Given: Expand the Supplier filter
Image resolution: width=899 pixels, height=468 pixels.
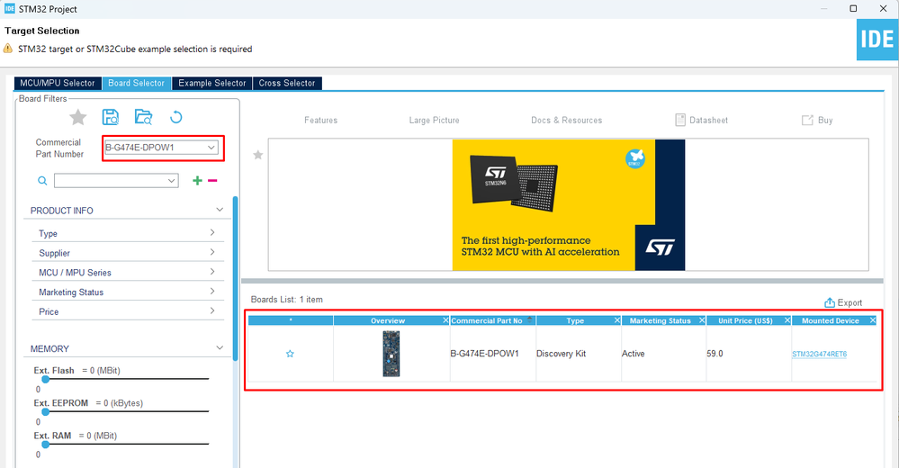Looking at the screenshot, I should (212, 252).
